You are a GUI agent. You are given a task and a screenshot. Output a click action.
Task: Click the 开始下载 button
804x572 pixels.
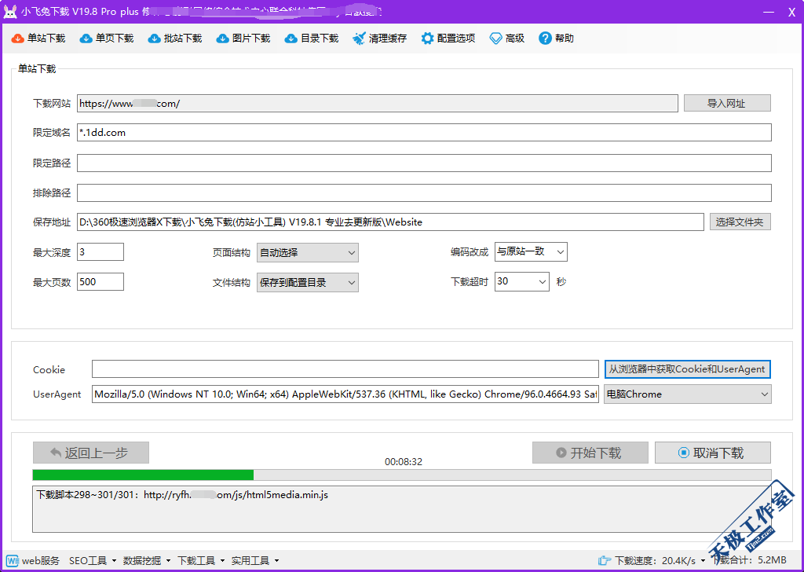click(x=590, y=453)
